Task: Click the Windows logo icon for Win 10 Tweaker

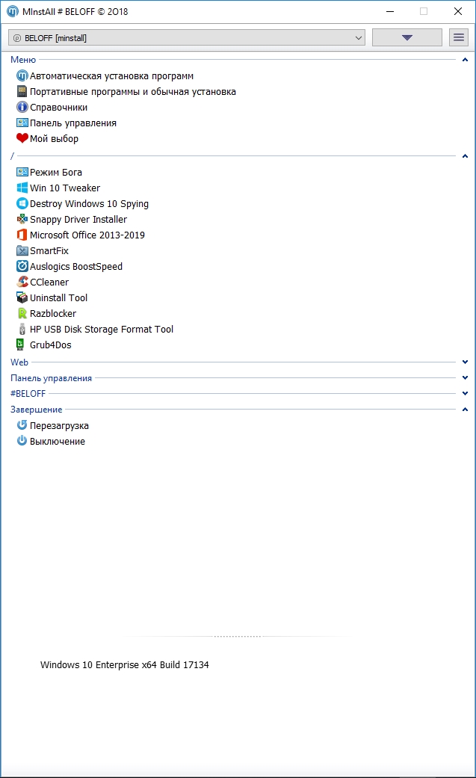Action: [x=22, y=188]
